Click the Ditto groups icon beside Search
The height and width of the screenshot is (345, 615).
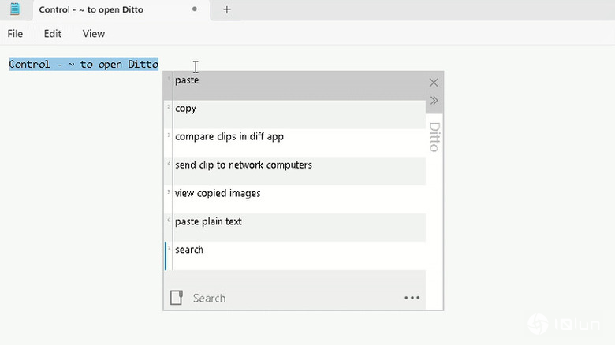pyautogui.click(x=177, y=298)
